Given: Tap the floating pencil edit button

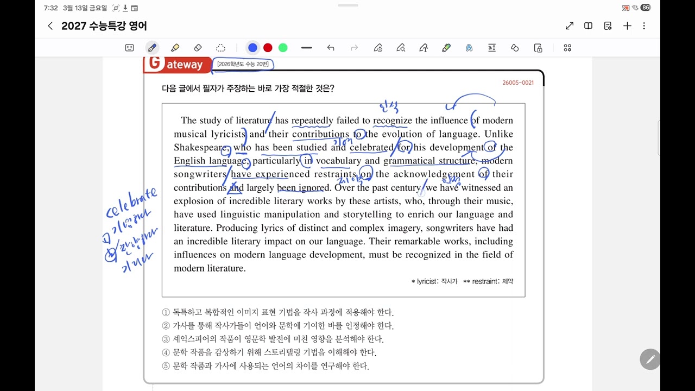Looking at the screenshot, I should (650, 359).
